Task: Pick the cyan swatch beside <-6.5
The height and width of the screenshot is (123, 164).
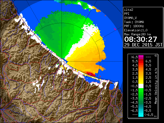Action: point(141,115)
